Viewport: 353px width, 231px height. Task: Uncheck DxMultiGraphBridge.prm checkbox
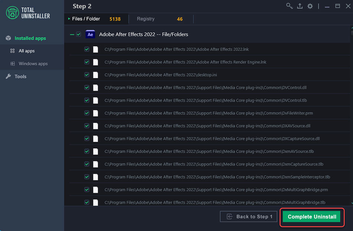pyautogui.click(x=87, y=190)
